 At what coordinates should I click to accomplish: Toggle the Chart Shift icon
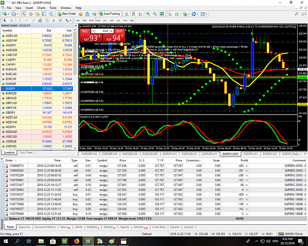tap(177, 14)
